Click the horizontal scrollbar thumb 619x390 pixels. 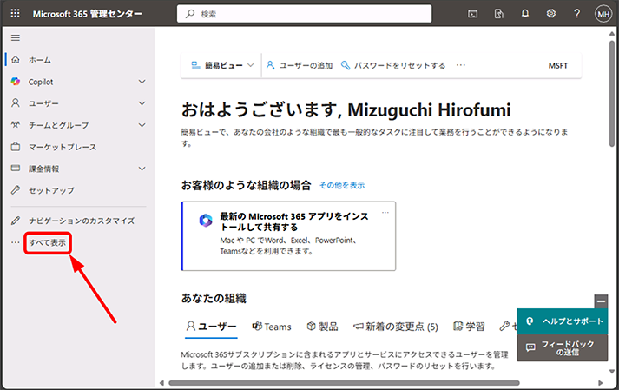pos(344,382)
